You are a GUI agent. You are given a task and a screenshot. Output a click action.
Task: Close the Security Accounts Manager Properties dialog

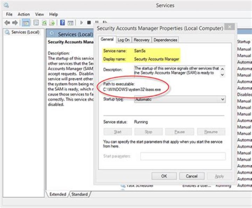click(x=230, y=27)
